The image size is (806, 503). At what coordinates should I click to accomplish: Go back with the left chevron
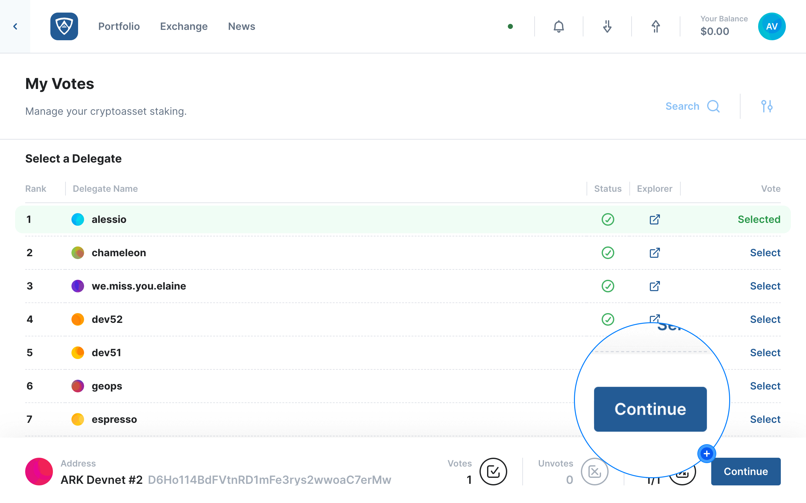tap(15, 26)
